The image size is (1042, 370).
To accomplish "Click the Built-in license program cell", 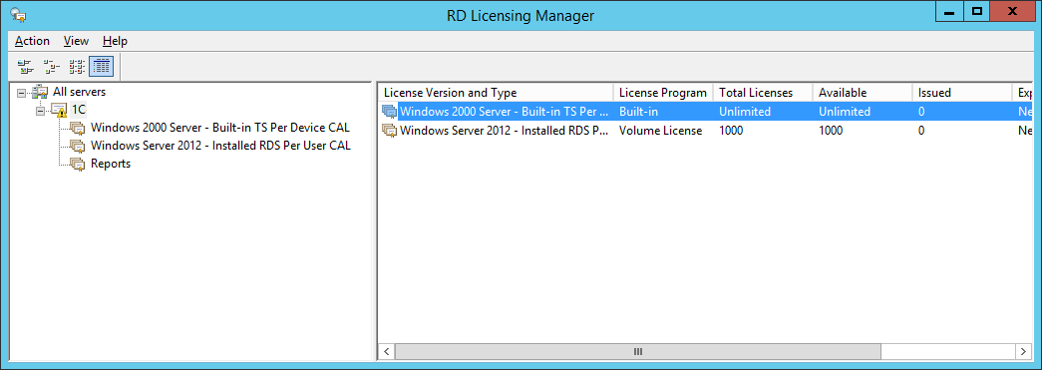I will point(638,112).
